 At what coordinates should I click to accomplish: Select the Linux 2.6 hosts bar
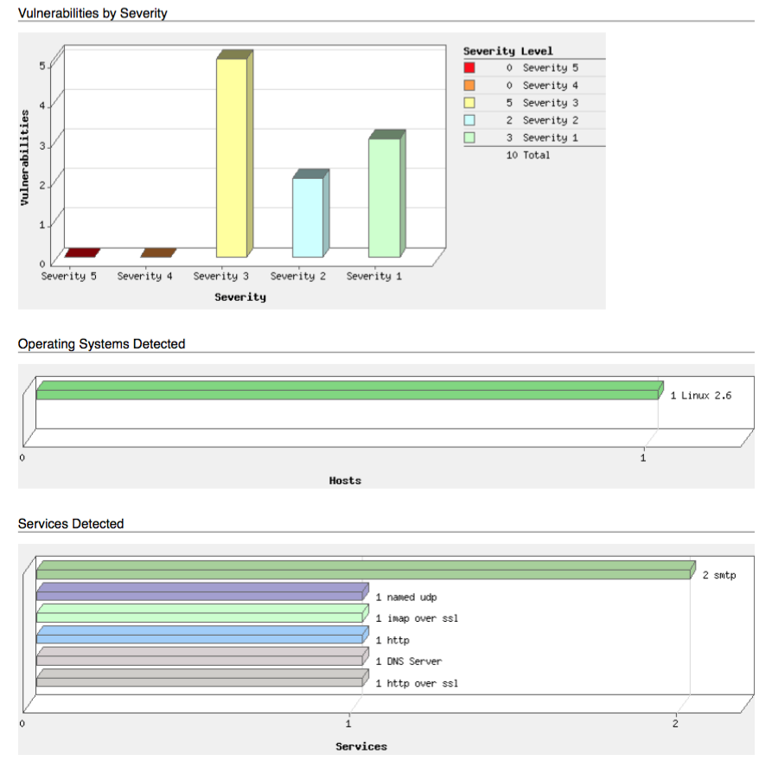(350, 390)
